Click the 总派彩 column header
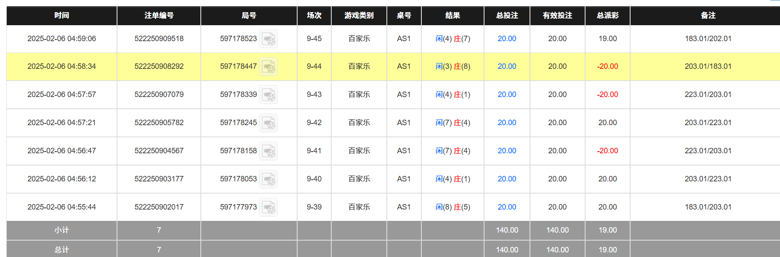This screenshot has height=257, width=780. click(x=607, y=16)
